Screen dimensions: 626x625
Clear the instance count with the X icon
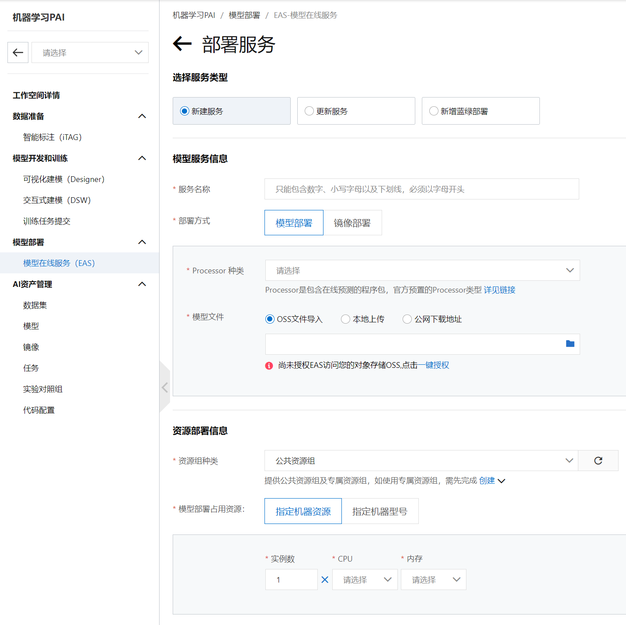(x=325, y=580)
